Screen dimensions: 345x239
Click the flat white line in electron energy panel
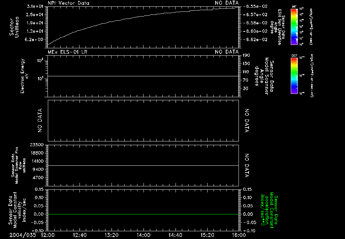143,76
